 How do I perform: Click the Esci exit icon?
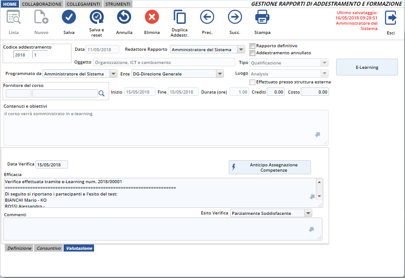tap(391, 18)
